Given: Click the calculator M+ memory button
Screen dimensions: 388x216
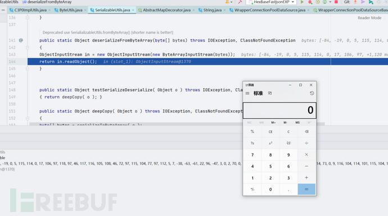Looking at the screenshot, I should 273,123.
